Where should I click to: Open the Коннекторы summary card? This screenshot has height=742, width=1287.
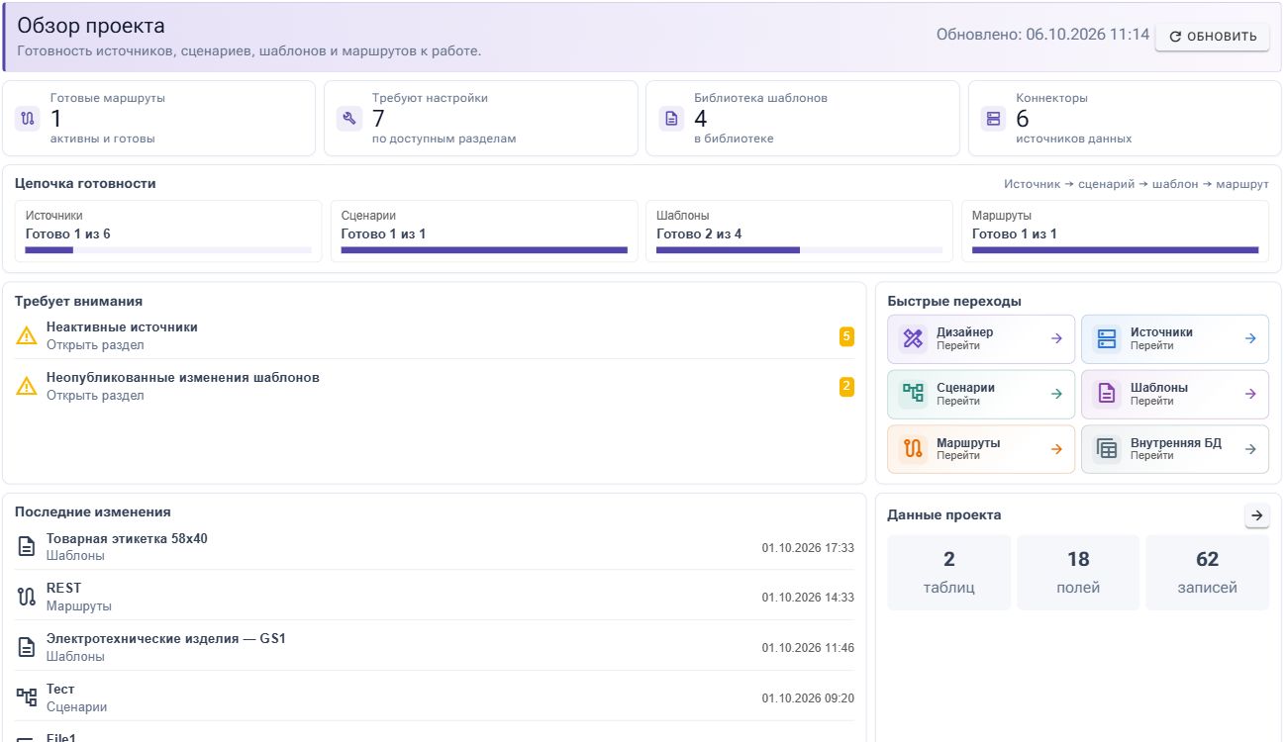tap(1125, 119)
